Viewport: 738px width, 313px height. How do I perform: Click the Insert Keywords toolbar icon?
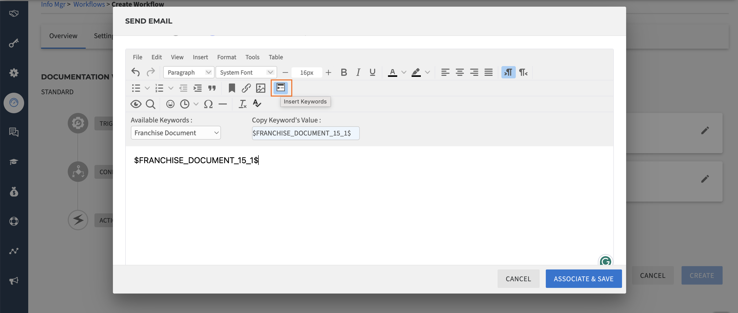point(281,88)
